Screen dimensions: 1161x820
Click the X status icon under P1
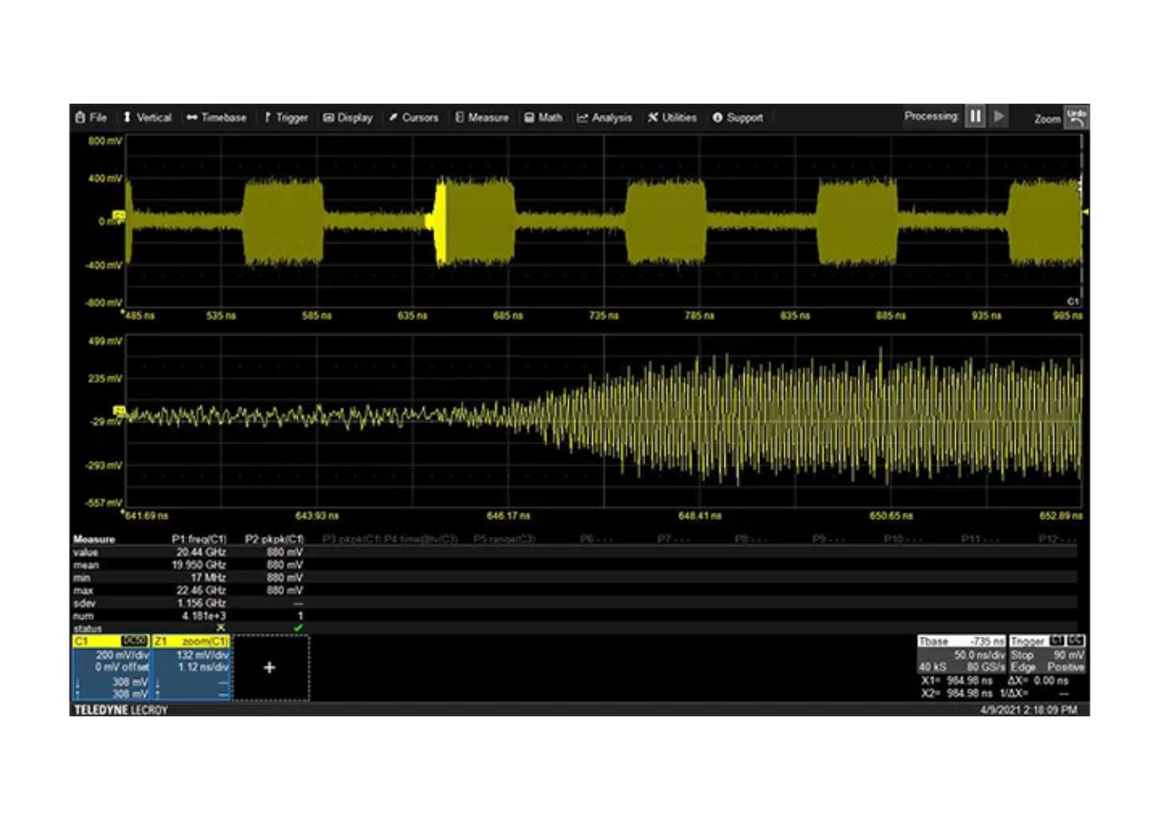(x=221, y=628)
